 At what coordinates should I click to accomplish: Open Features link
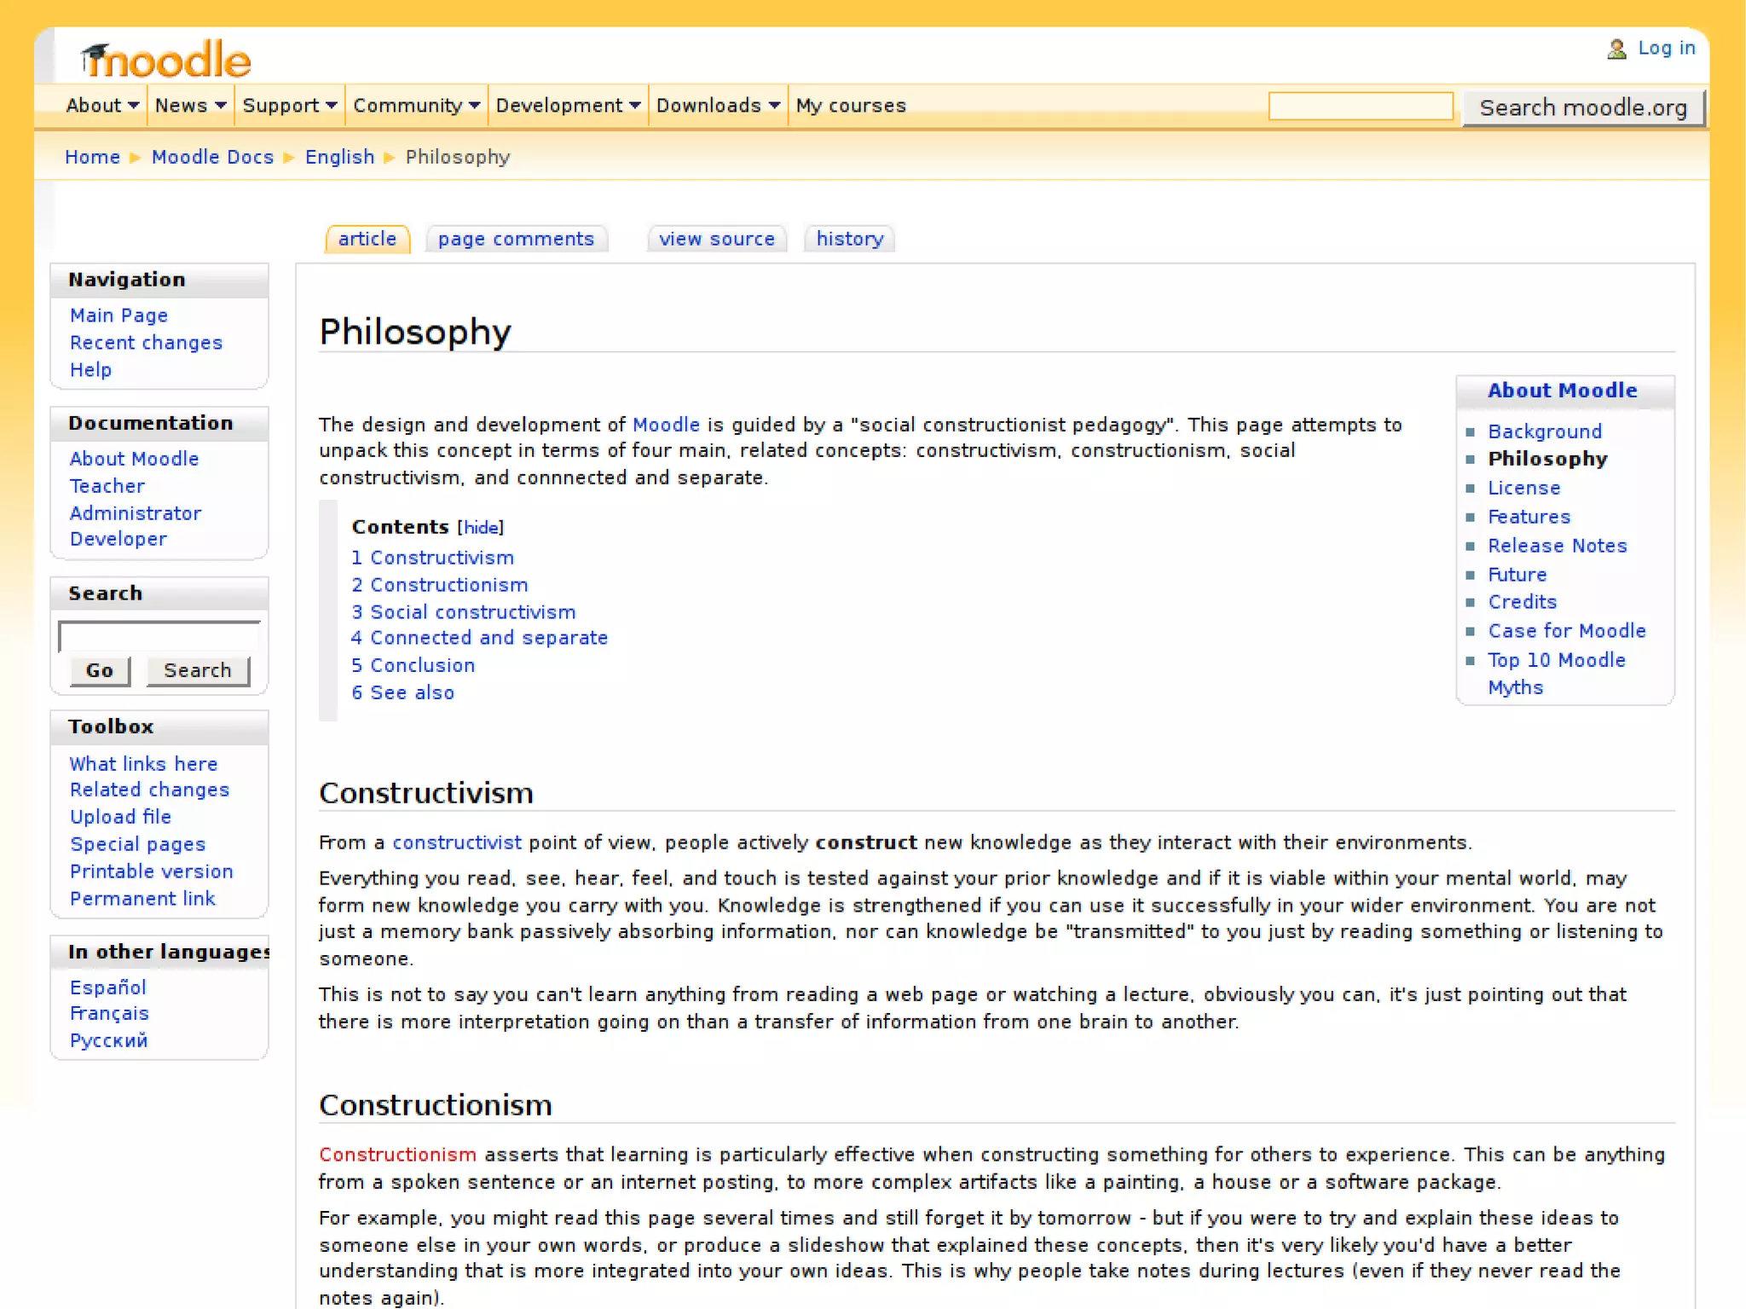click(x=1529, y=517)
